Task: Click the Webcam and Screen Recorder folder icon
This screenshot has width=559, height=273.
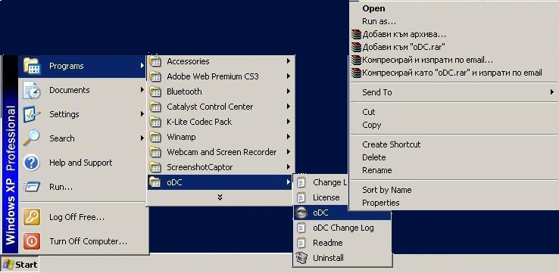Action: point(155,152)
